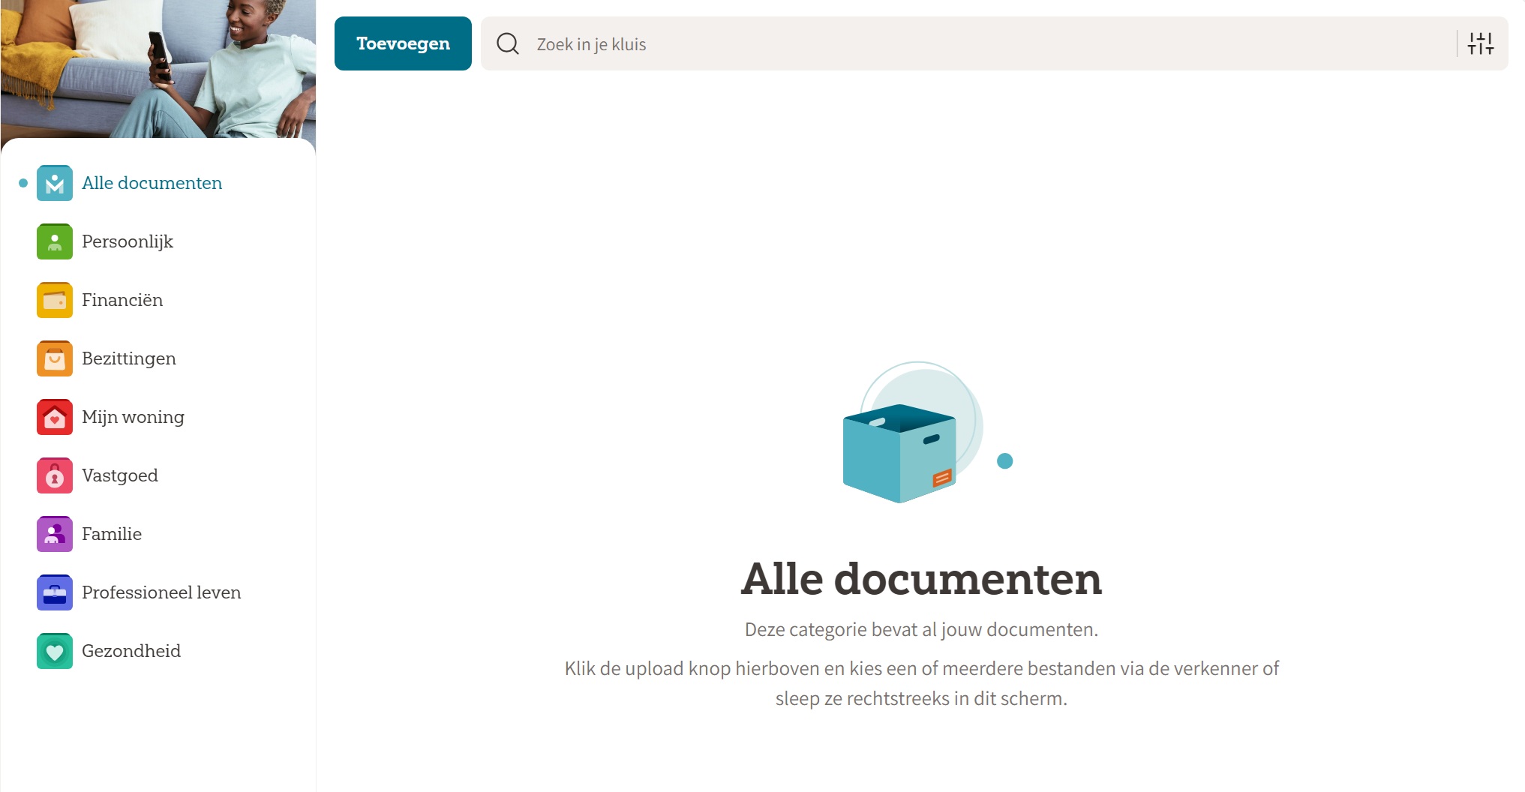Click the pink Vastgoed padlock icon
1525x792 pixels.
(55, 475)
